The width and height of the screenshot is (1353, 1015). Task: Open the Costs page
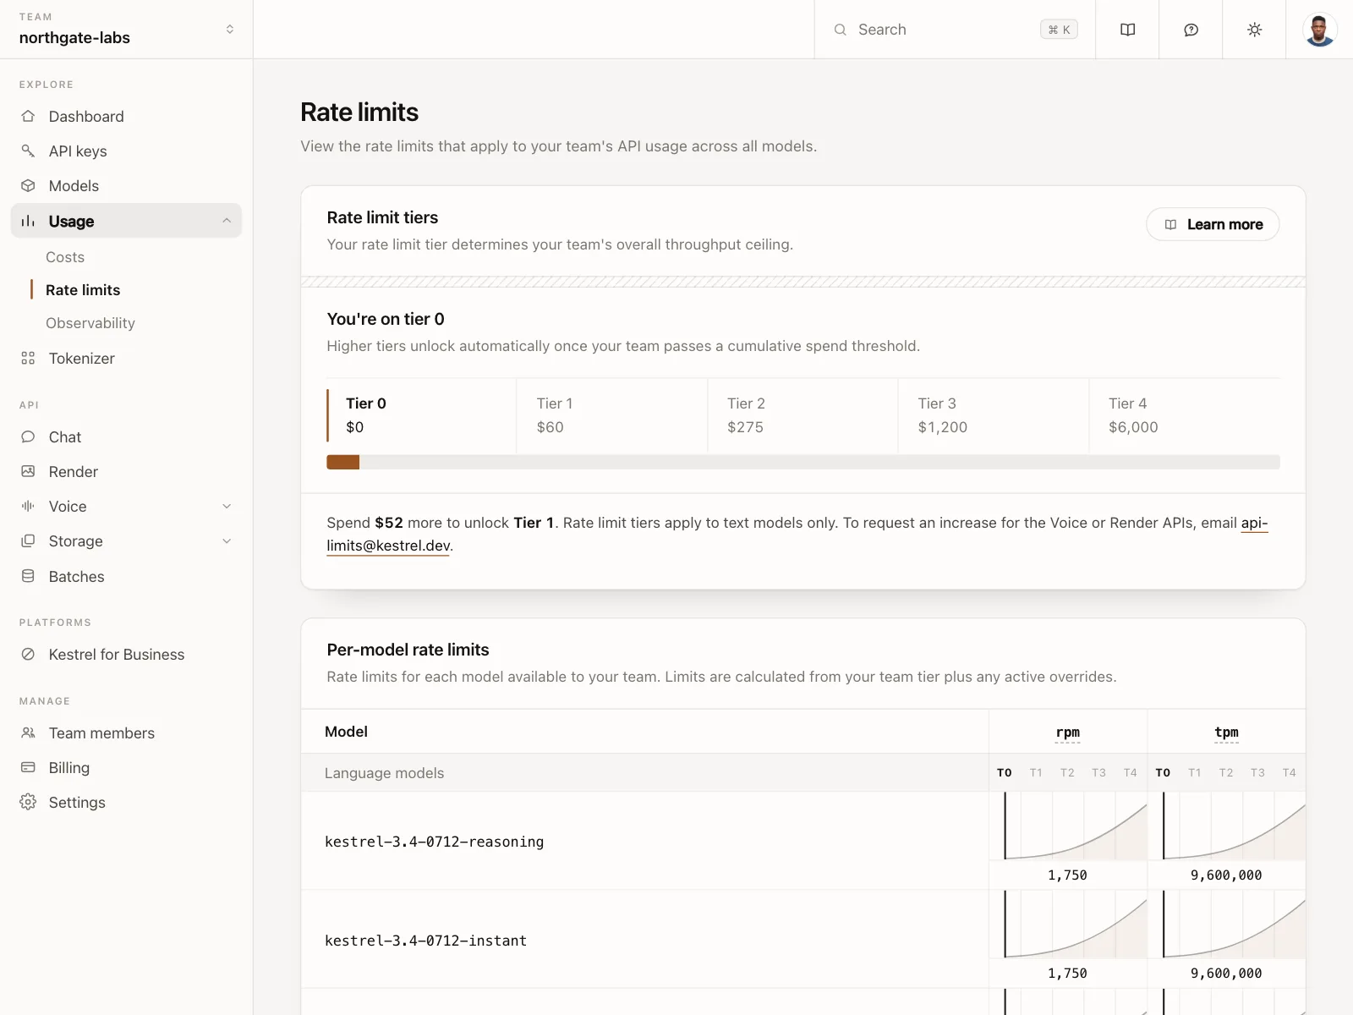pyautogui.click(x=65, y=256)
